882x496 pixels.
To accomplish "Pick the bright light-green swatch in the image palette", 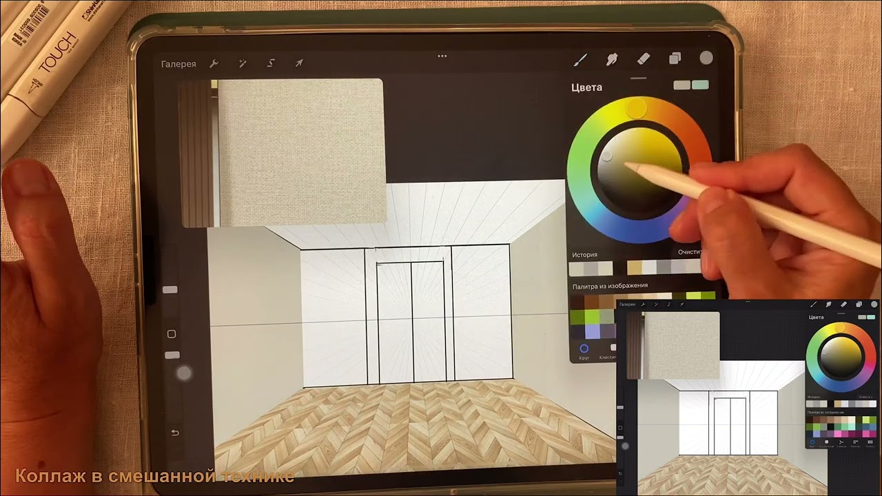I will pos(592,316).
